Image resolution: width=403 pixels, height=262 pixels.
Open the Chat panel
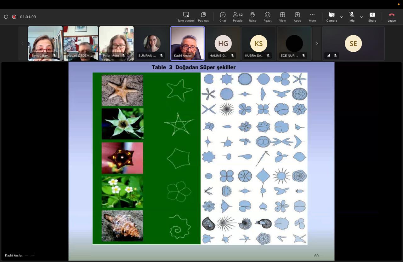click(x=223, y=17)
